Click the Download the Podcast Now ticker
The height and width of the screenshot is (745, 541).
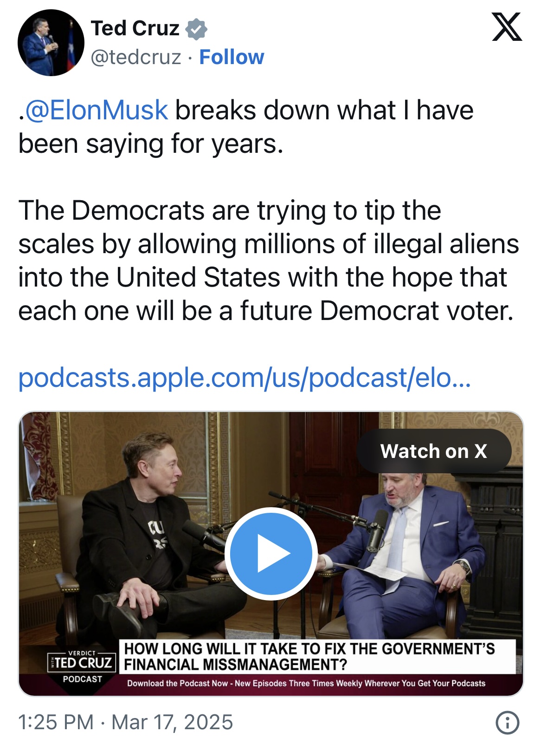click(x=306, y=683)
